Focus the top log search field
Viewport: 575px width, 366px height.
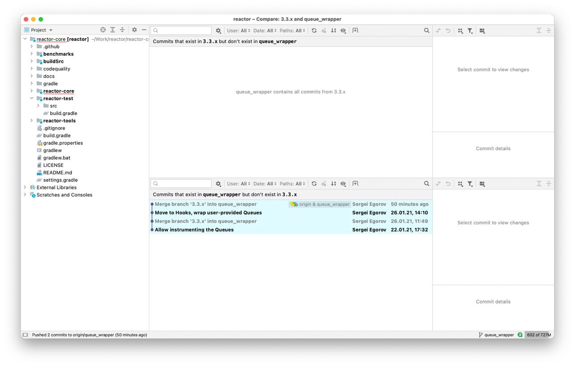[x=181, y=31]
